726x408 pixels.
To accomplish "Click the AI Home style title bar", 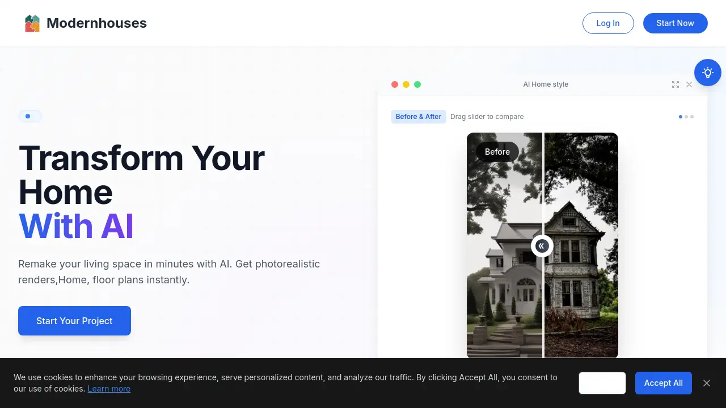I will point(546,84).
